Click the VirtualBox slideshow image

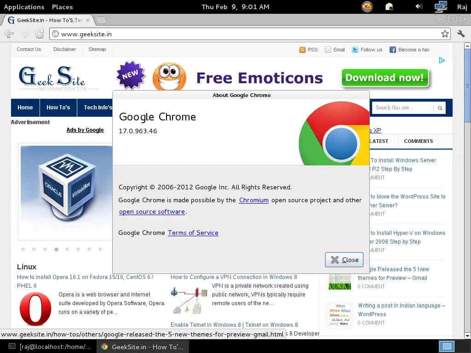tap(66, 192)
